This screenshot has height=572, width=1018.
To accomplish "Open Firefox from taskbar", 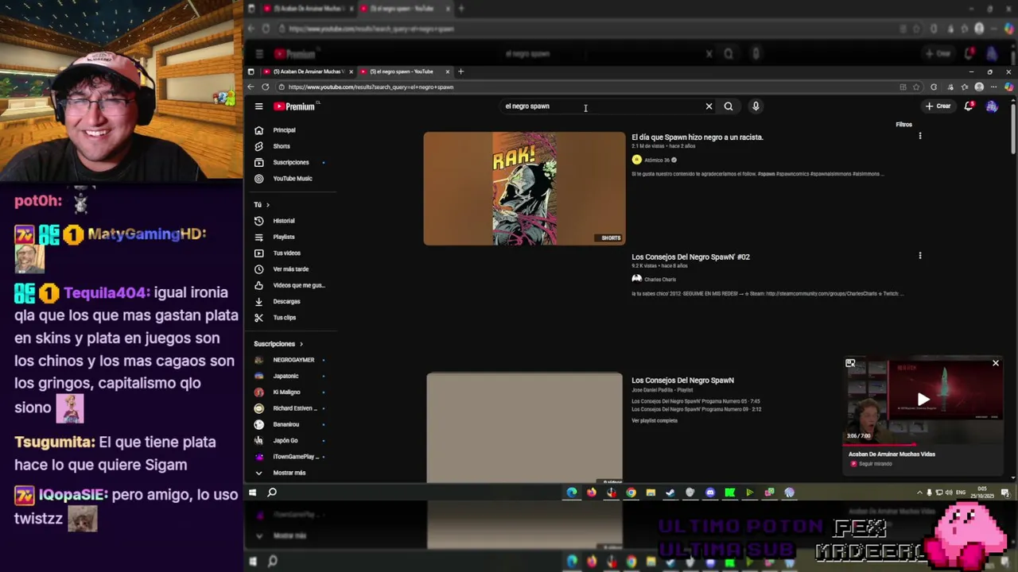I will pyautogui.click(x=592, y=493).
